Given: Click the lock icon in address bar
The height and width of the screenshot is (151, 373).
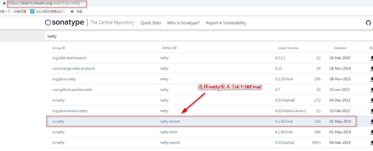Looking at the screenshot, I should (4, 3).
